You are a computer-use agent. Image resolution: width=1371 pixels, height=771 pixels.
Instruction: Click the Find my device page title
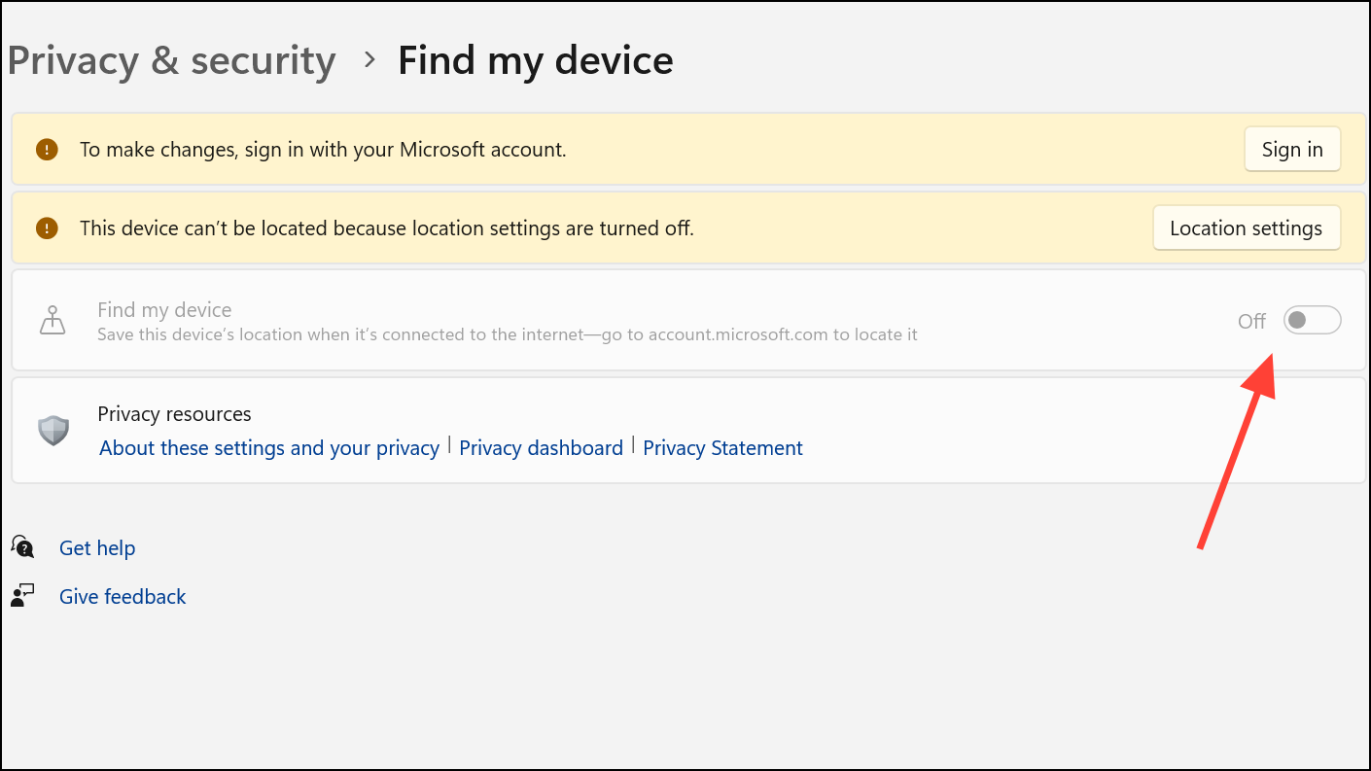tap(535, 60)
